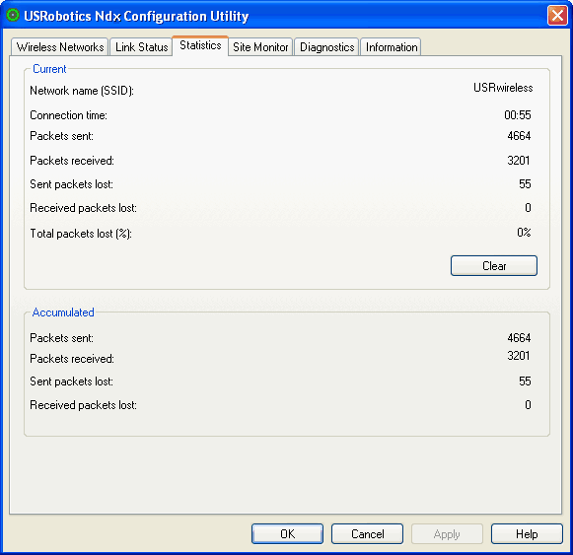Viewport: 573px width, 555px height.
Task: Select the Statistics tab
Action: click(x=200, y=45)
